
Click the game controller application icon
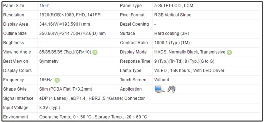pos(172,89)
